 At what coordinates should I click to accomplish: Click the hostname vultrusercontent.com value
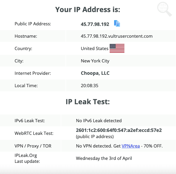point(117,36)
